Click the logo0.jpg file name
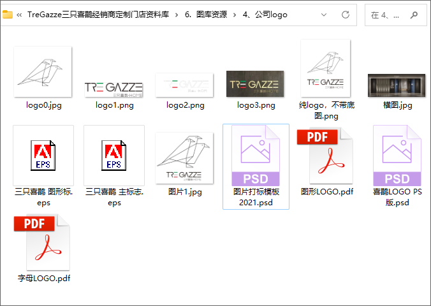Viewport: 431px width, 306px height. 44,105
